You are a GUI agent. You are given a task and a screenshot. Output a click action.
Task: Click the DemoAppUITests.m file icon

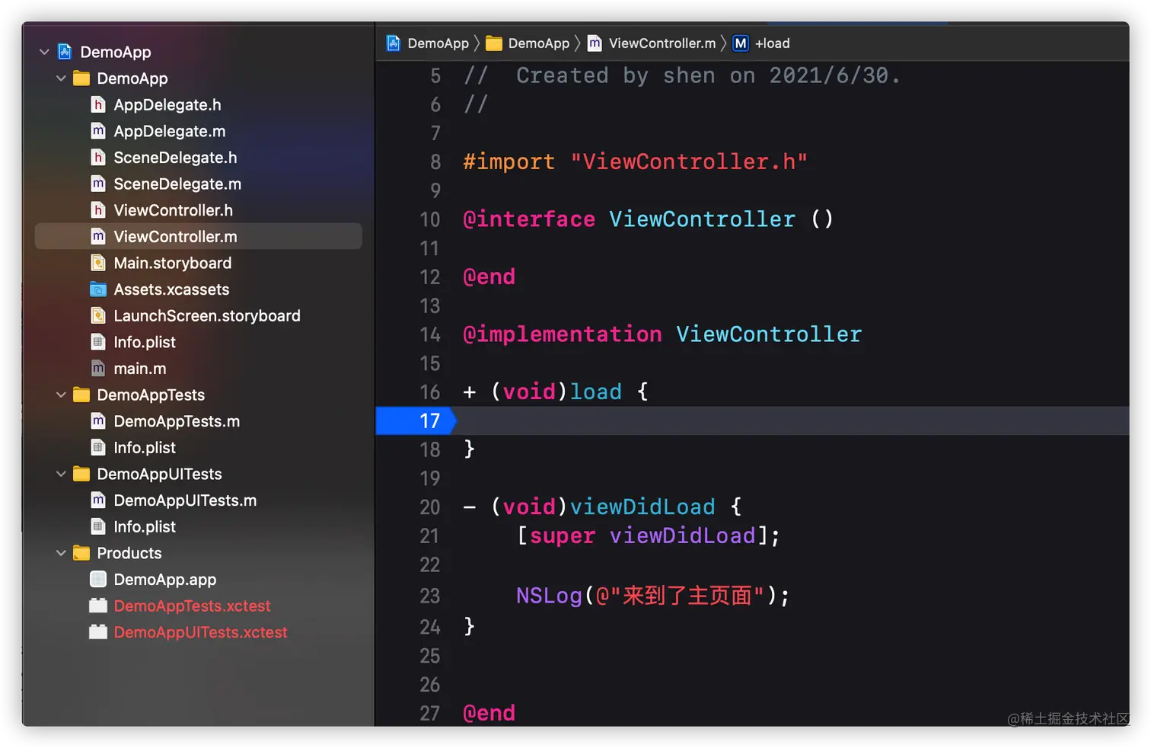[x=98, y=500]
